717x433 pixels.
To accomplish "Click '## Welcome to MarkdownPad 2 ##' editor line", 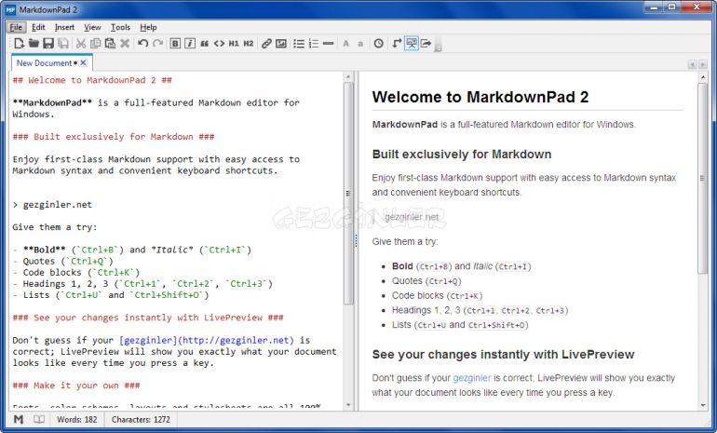I will coord(92,80).
